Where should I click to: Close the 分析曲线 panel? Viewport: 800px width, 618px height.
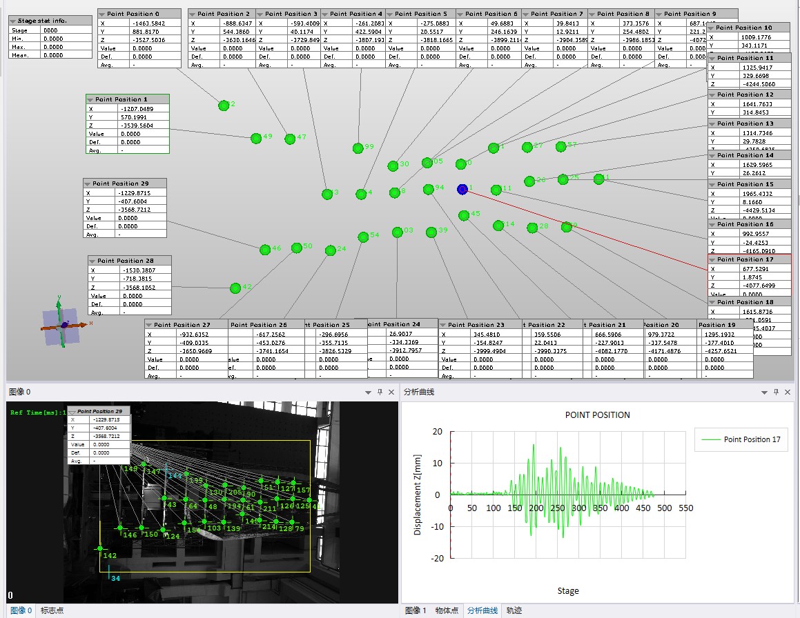point(788,392)
